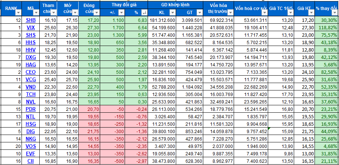Screen dimensions: 339x165
Task: Select VOS percent change 4,68%
Action: [327, 146]
